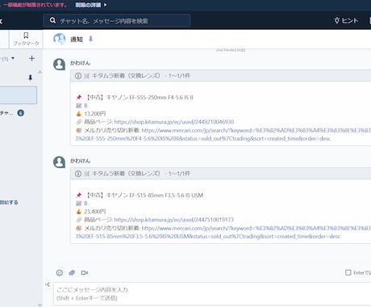Click the 通知 group chat avatar
The image size is (371, 307).
pyautogui.click(x=60, y=40)
